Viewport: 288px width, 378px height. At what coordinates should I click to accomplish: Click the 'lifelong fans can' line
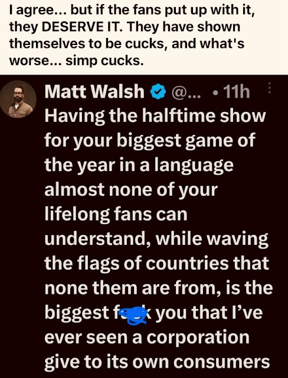coord(116,215)
